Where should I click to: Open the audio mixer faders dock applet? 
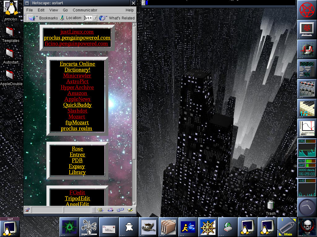point(307,89)
